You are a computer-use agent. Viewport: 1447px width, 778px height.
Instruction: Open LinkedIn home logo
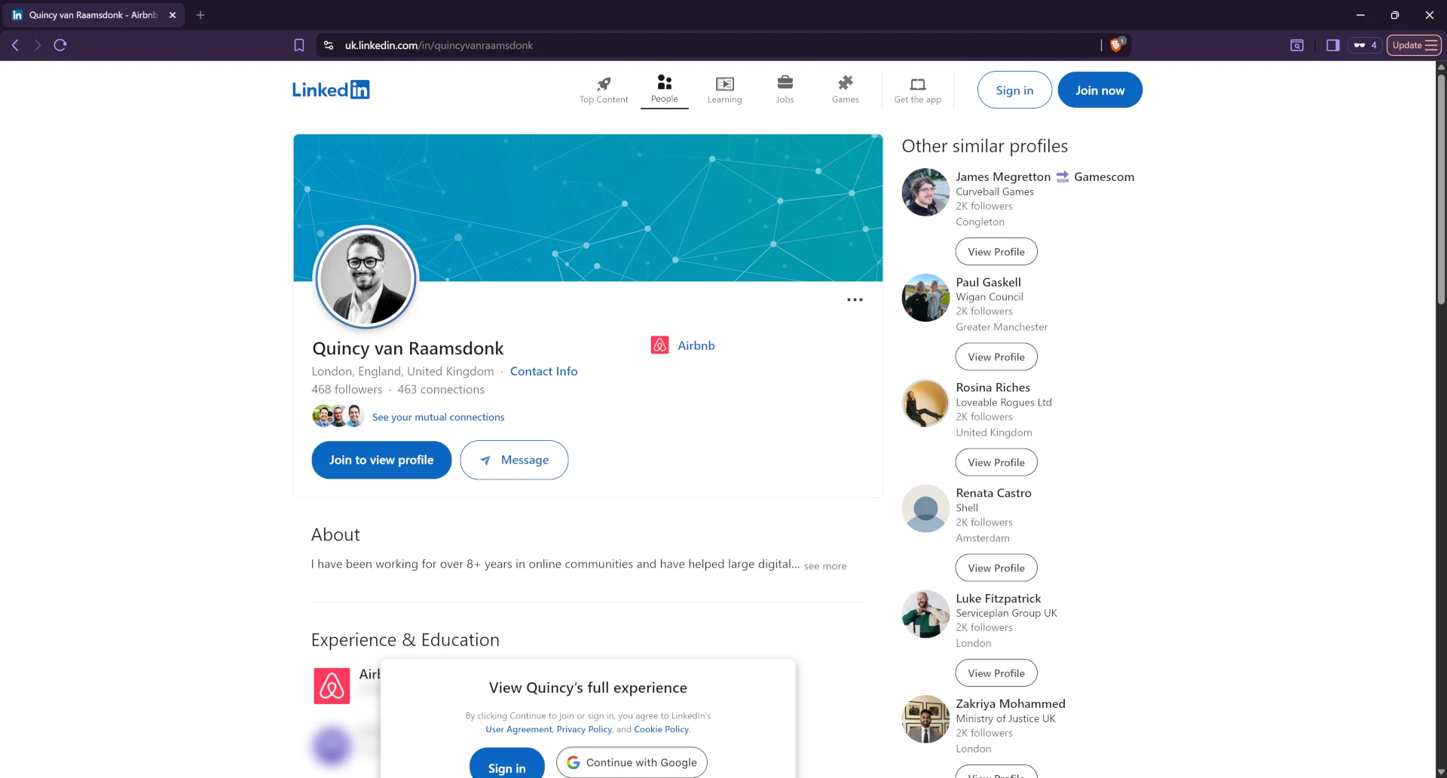[x=331, y=90]
